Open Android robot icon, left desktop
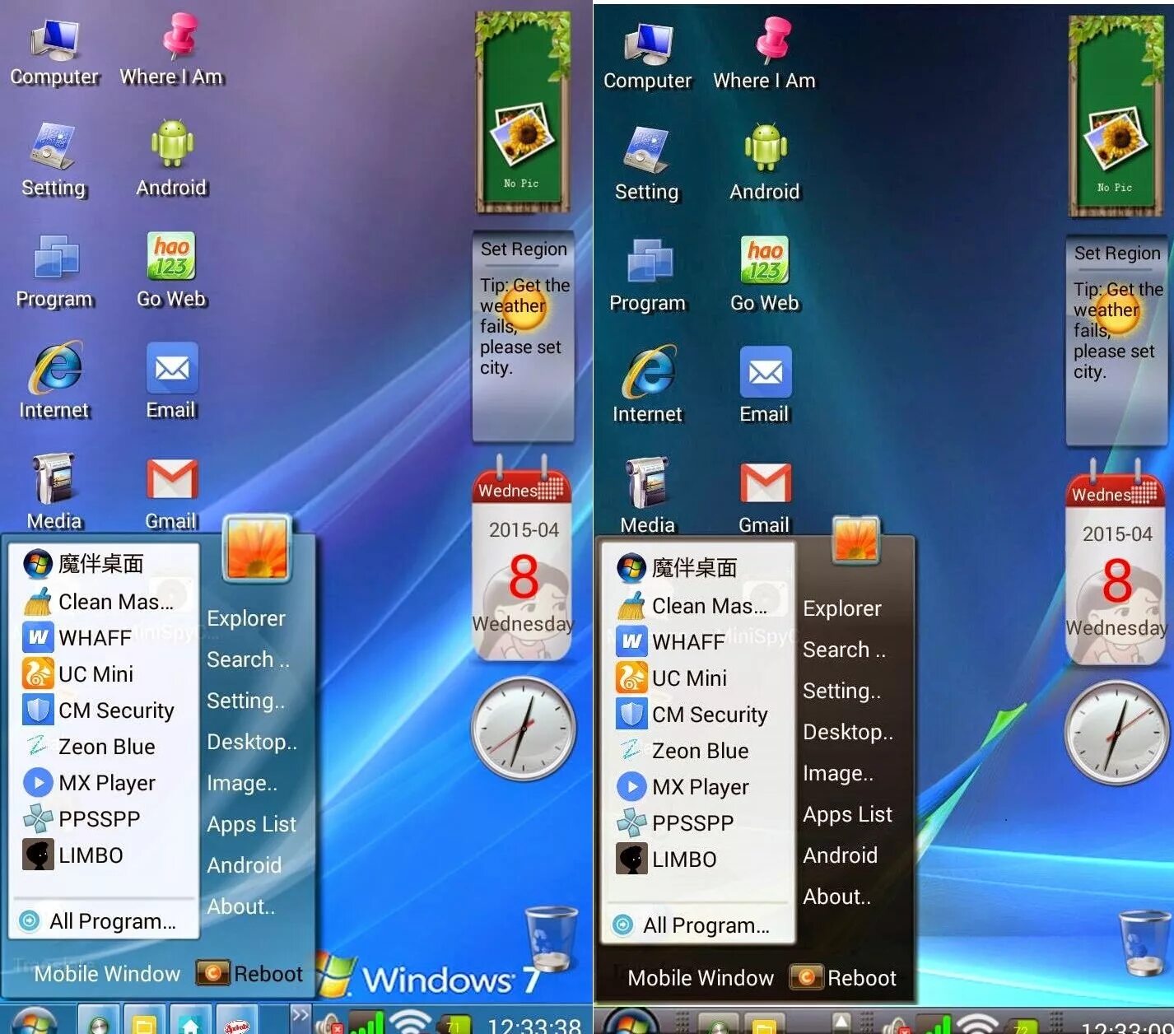This screenshot has width=1174, height=1034. (x=172, y=145)
